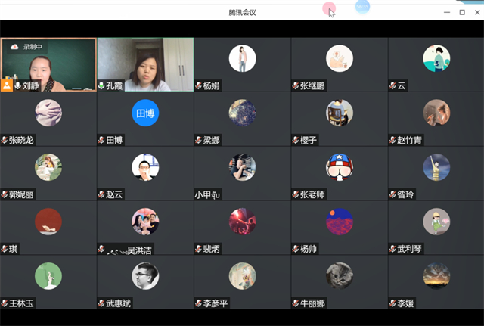Viewport: 484px width, 326px height.
Task: Click the muted mic icon beside 赵竹青
Action: coord(392,140)
